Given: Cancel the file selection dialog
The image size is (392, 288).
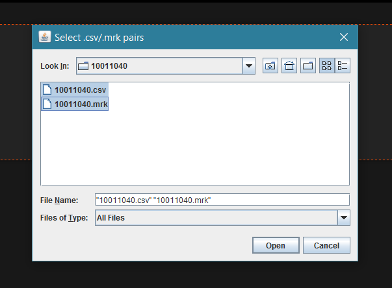Looking at the screenshot, I should click(326, 245).
